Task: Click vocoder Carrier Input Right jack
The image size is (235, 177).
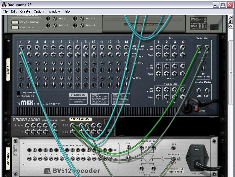Action: [x=153, y=148]
